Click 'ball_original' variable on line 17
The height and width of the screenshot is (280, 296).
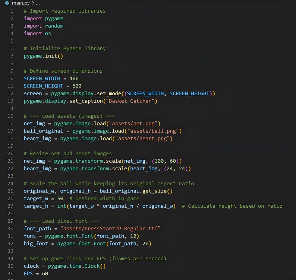(x=43, y=131)
